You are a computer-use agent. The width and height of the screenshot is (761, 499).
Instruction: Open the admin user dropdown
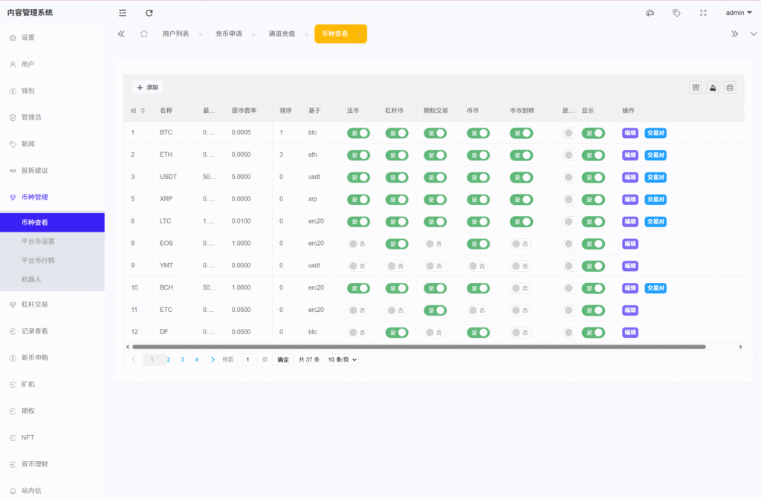(739, 13)
